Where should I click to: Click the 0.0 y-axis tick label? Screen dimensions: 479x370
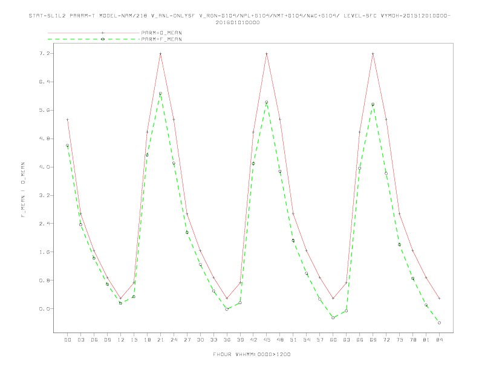pyautogui.click(x=44, y=309)
